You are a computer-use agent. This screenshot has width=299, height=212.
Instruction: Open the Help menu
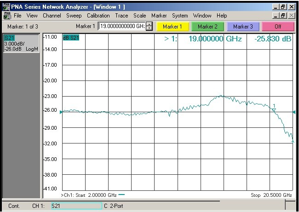[222, 16]
